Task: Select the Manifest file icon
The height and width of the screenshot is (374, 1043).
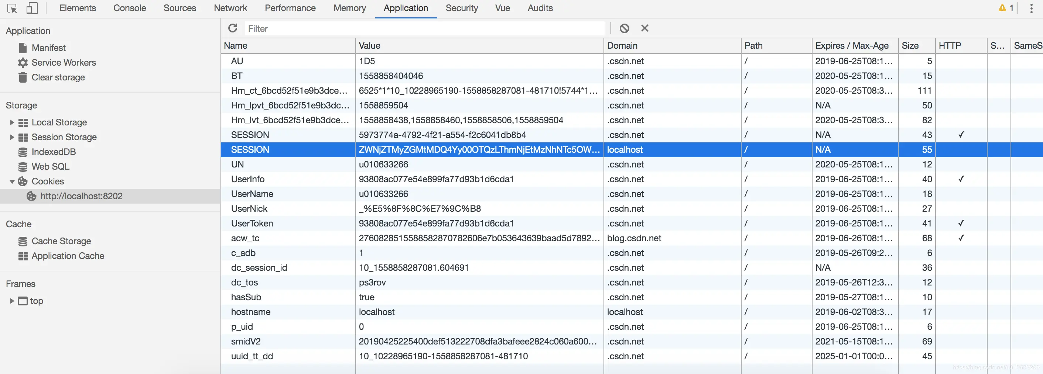Action: click(23, 48)
